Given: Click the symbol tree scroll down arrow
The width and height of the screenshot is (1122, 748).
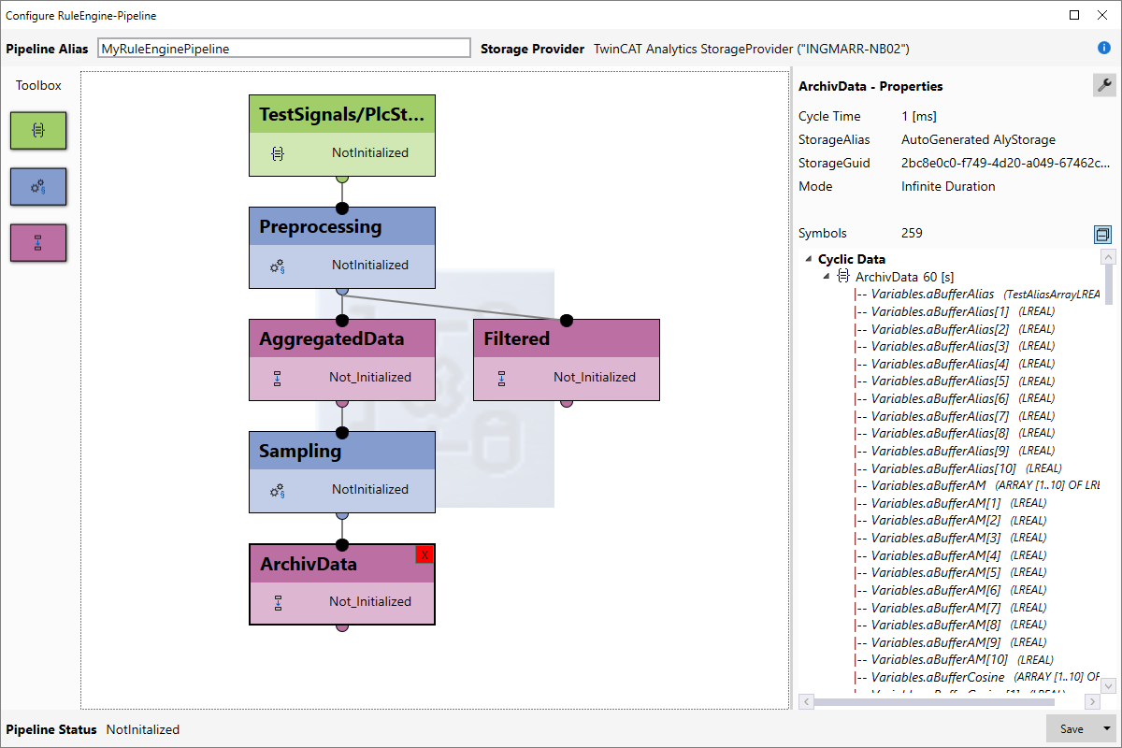Looking at the screenshot, I should [x=1108, y=685].
